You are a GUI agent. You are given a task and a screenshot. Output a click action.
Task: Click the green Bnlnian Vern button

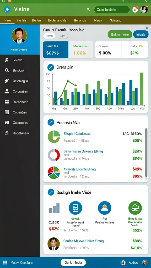[x=120, y=34]
